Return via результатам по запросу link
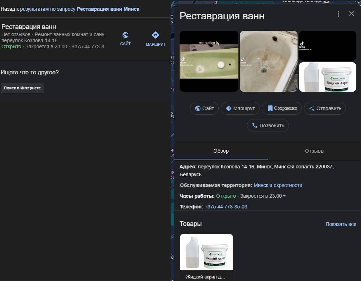 pos(47,9)
